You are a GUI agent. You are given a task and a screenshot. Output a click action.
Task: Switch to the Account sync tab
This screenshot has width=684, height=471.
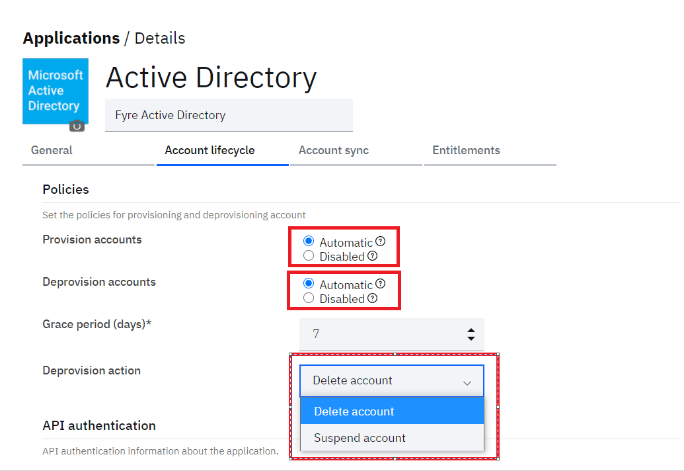tap(356, 151)
